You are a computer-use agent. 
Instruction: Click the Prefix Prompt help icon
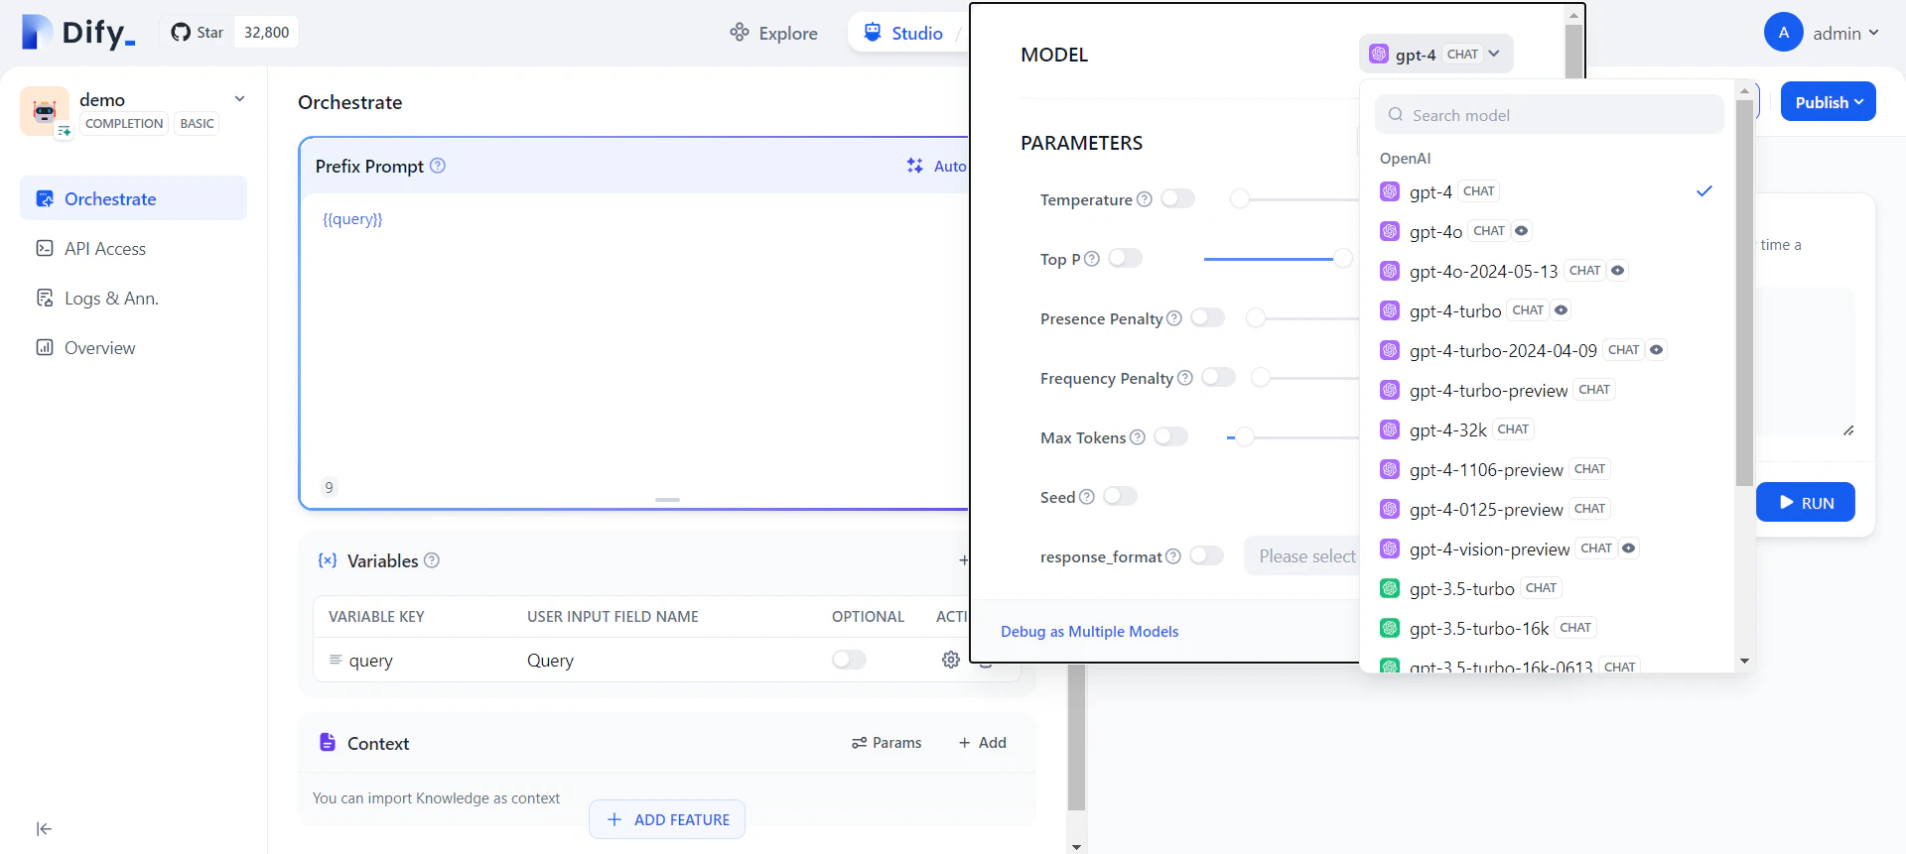[x=438, y=166]
